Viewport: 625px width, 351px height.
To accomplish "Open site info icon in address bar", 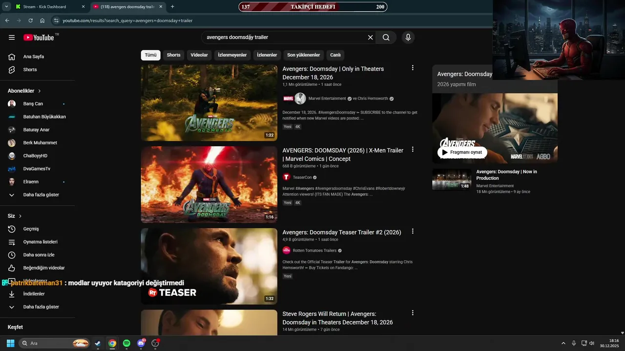I will (56, 20).
